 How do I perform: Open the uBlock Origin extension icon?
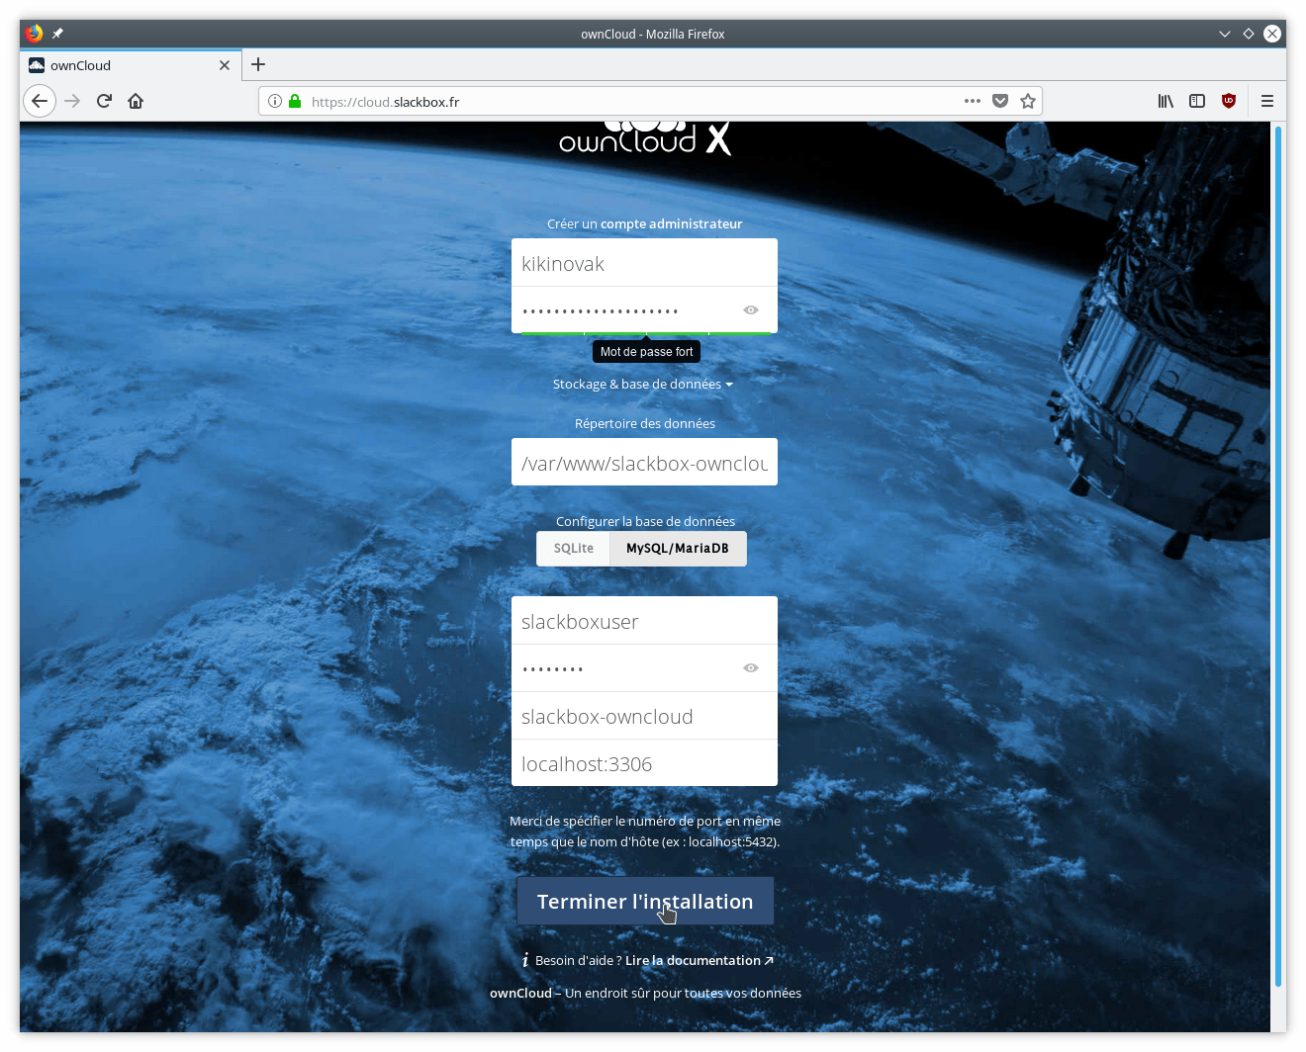tap(1229, 101)
